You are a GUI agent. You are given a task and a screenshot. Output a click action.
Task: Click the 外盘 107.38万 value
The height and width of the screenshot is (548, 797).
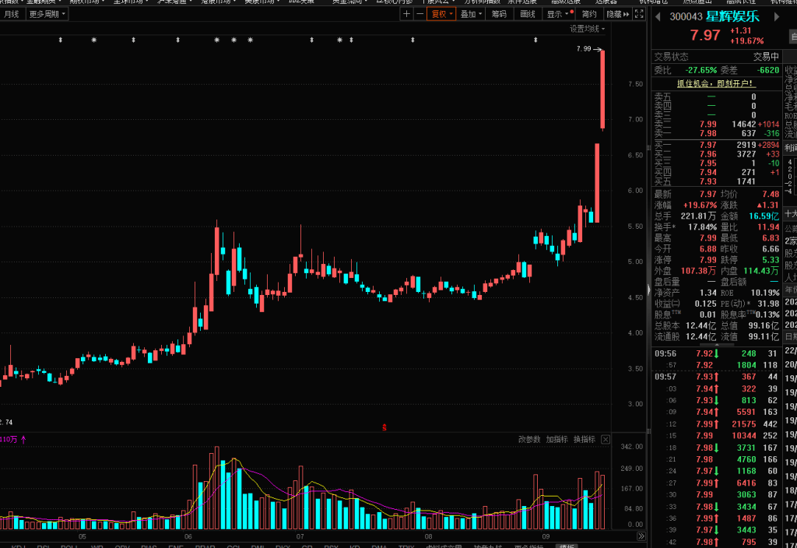[x=698, y=271]
